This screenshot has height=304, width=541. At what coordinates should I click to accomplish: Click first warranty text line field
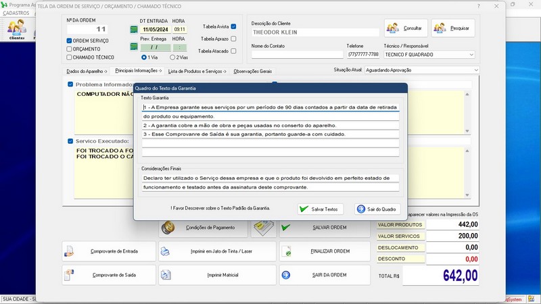270,107
